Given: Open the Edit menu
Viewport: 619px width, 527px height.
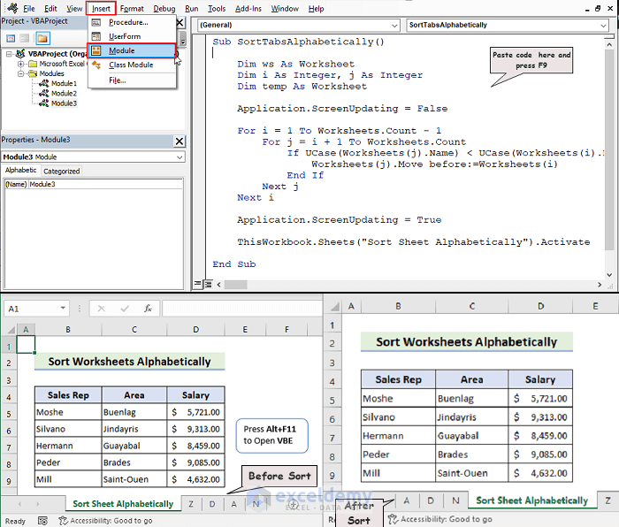Looking at the screenshot, I should coord(50,9).
